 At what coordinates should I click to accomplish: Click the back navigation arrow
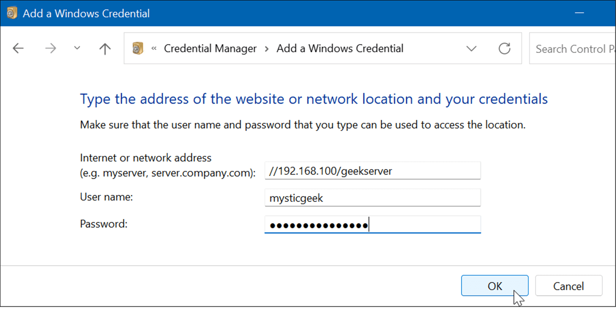click(18, 48)
